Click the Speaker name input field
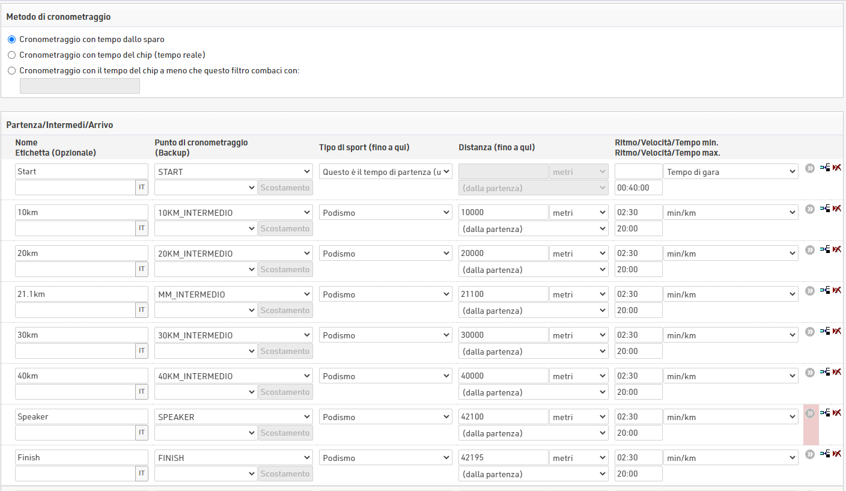 [x=82, y=416]
